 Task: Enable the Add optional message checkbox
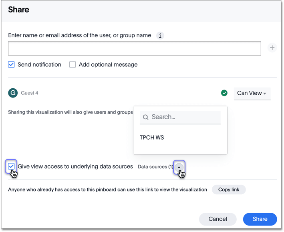point(73,65)
